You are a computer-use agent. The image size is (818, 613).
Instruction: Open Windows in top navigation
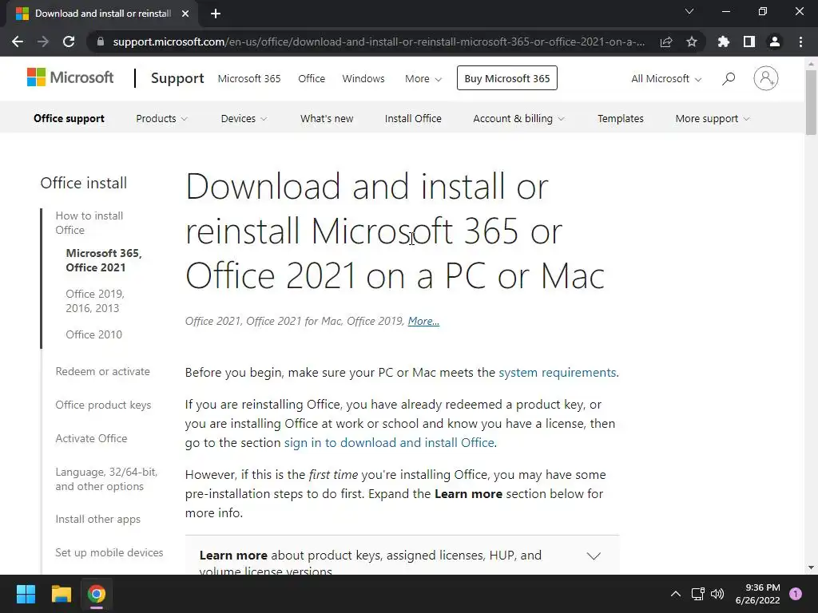click(x=363, y=79)
